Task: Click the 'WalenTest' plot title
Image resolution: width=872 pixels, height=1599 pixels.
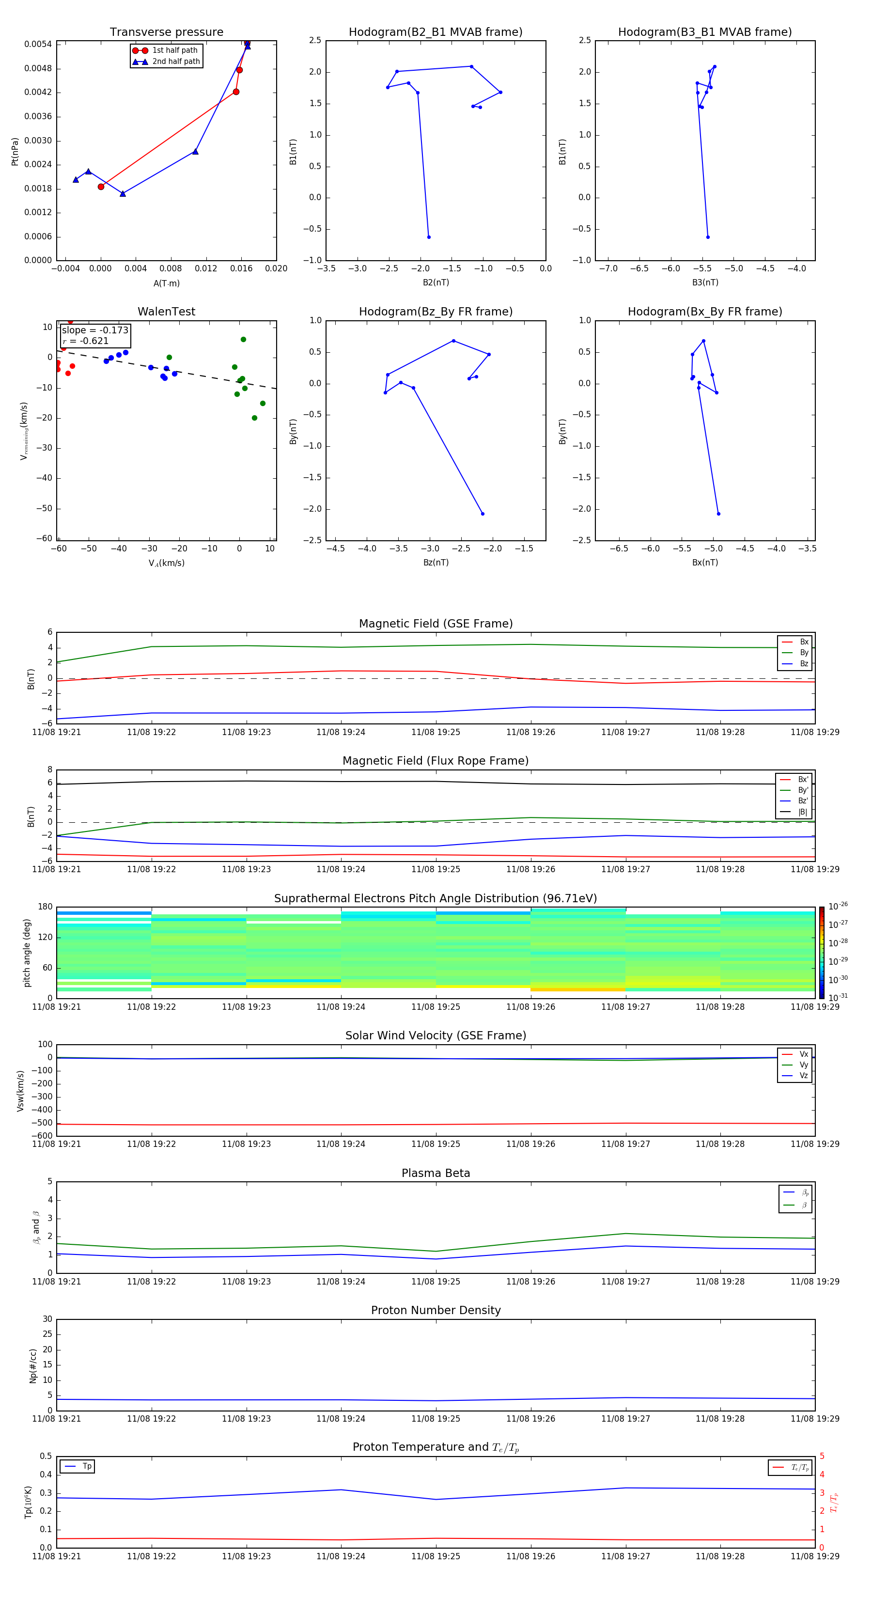Action: click(166, 312)
